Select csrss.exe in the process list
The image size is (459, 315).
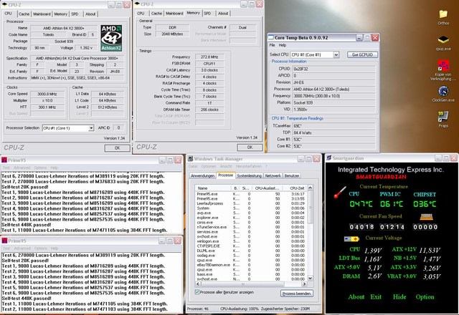click(x=252, y=223)
